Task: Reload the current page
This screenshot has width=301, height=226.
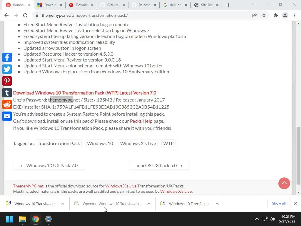Action: [x=25, y=15]
